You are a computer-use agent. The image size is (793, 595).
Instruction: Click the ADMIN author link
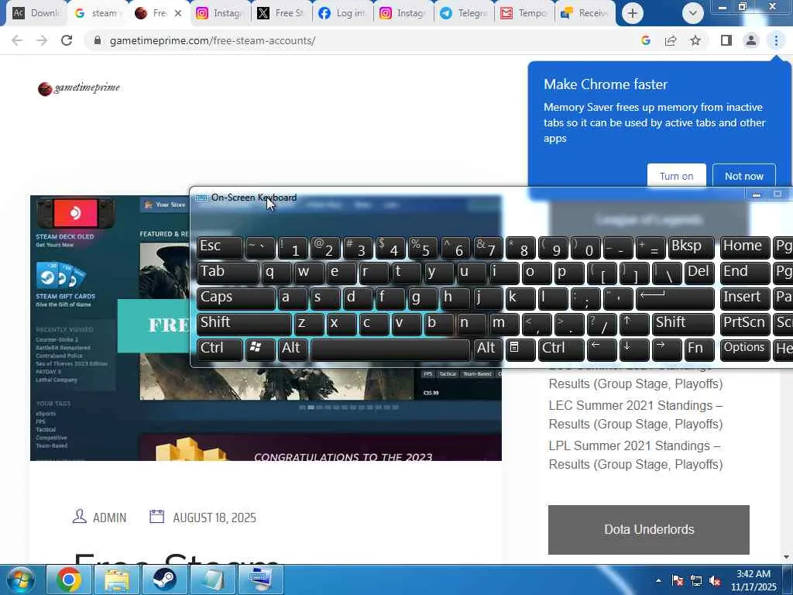coord(109,518)
